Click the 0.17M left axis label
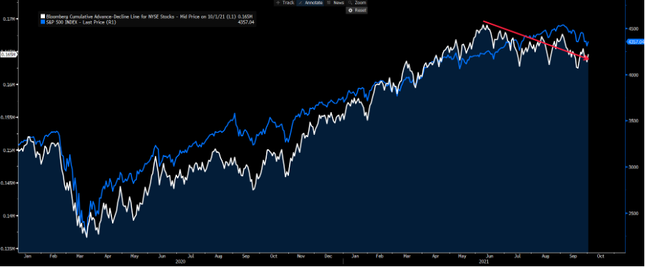Viewport: 645px width, 267px height. [x=9, y=19]
